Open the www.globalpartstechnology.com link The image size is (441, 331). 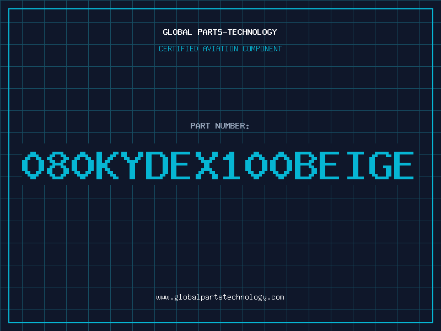[x=220, y=297]
